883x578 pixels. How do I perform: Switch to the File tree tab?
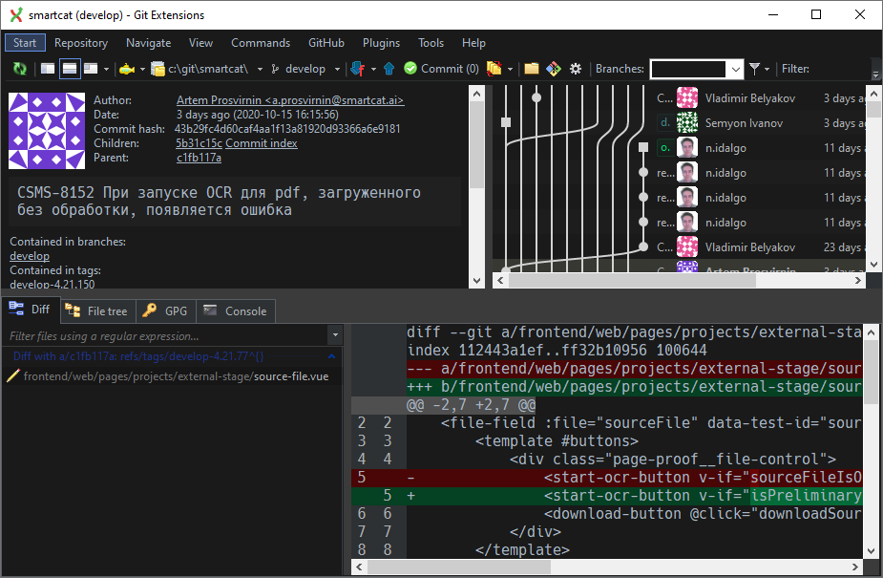click(x=96, y=310)
